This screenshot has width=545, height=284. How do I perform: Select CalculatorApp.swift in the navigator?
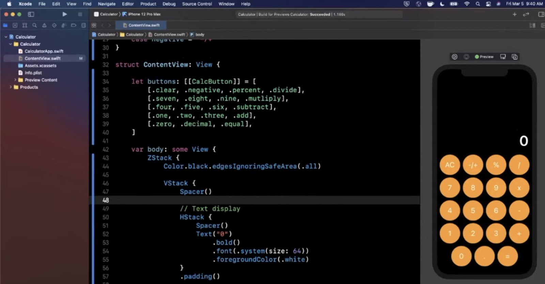[44, 51]
